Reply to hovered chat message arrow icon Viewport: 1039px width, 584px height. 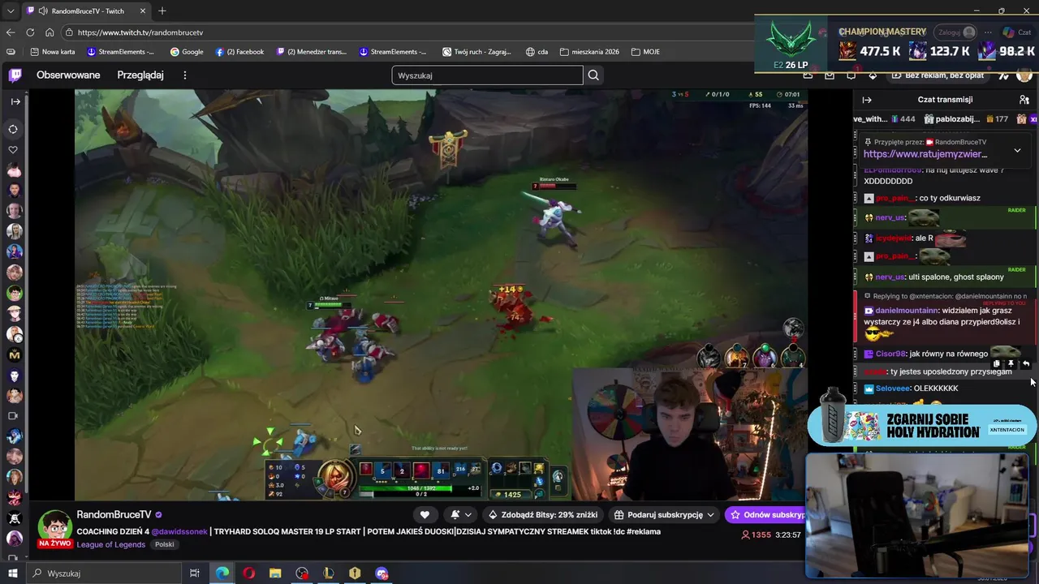1026,364
